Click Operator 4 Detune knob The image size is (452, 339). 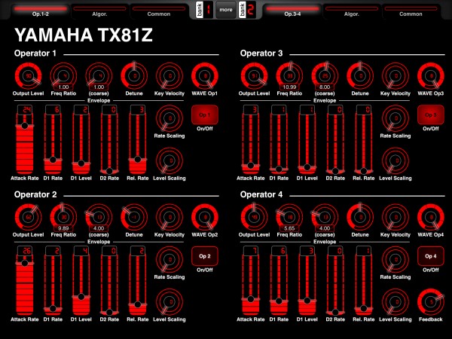pyautogui.click(x=360, y=218)
